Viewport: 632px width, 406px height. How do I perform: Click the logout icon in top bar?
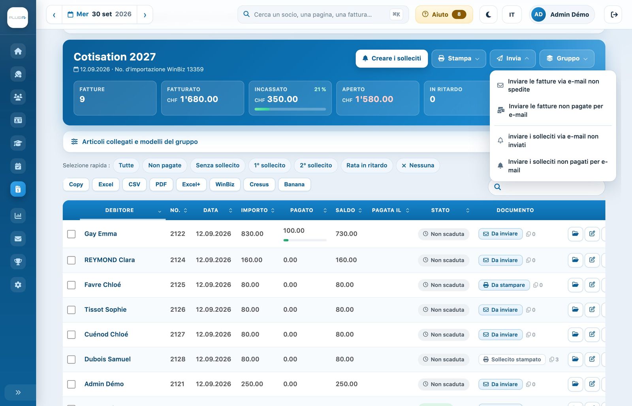[x=614, y=15]
